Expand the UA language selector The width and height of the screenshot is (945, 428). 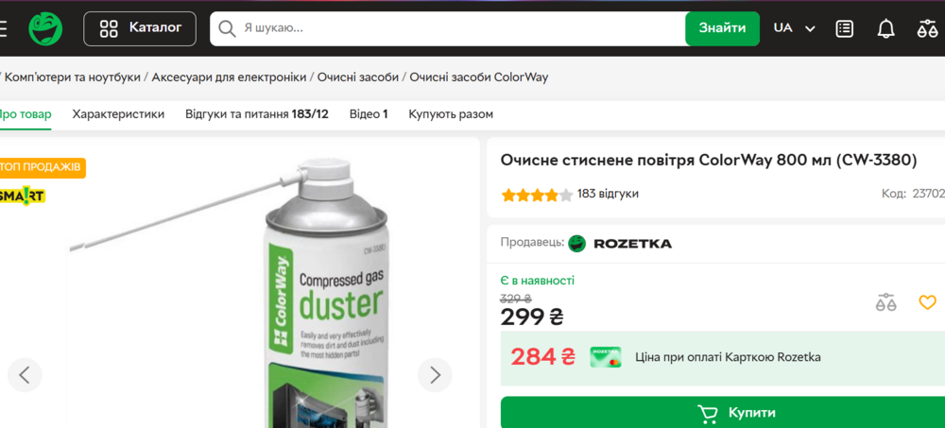coord(795,28)
